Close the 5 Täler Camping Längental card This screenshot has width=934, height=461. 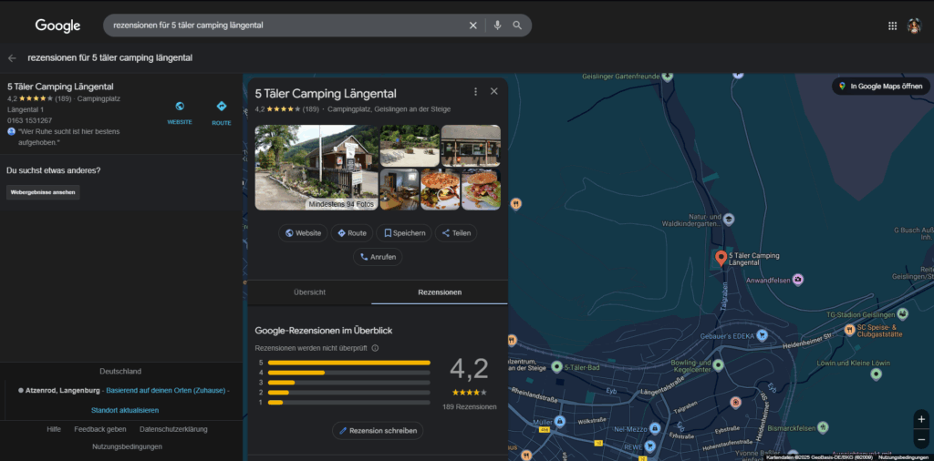pyautogui.click(x=493, y=92)
